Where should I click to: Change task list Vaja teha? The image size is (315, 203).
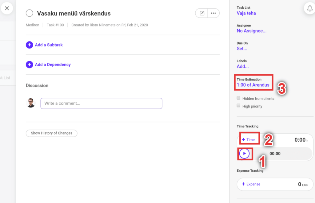(246, 13)
